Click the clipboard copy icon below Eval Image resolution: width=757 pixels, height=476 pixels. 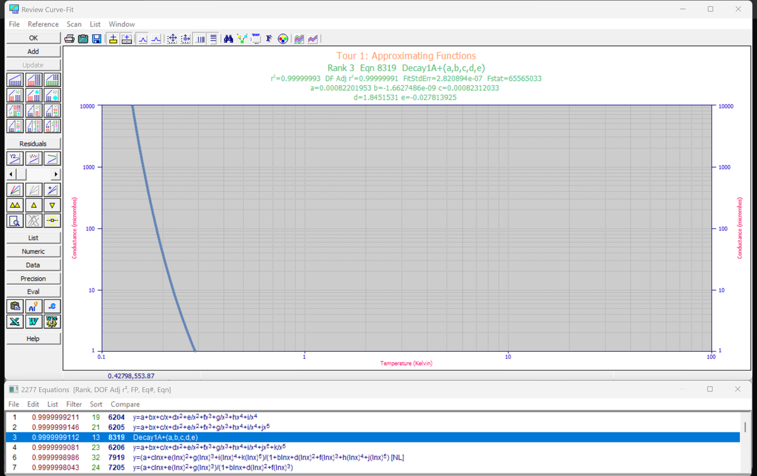point(14,306)
